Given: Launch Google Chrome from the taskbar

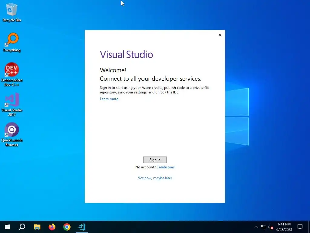Looking at the screenshot, I should tap(67, 227).
